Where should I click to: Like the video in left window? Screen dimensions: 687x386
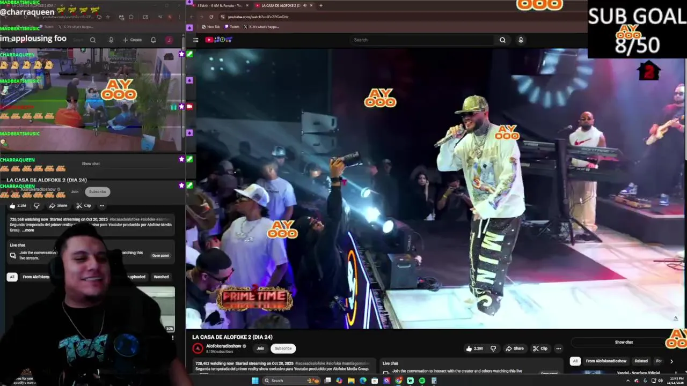point(18,205)
